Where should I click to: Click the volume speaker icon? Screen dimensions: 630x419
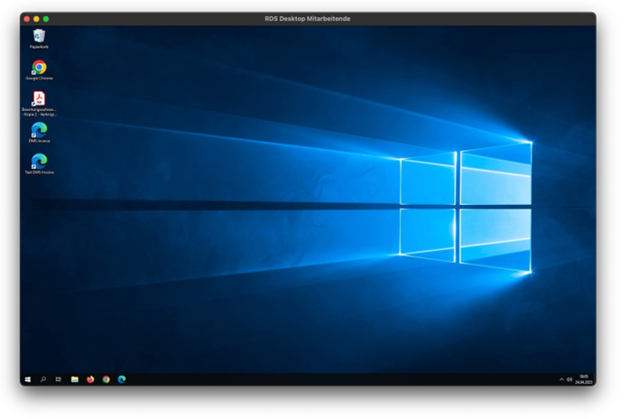click(570, 379)
